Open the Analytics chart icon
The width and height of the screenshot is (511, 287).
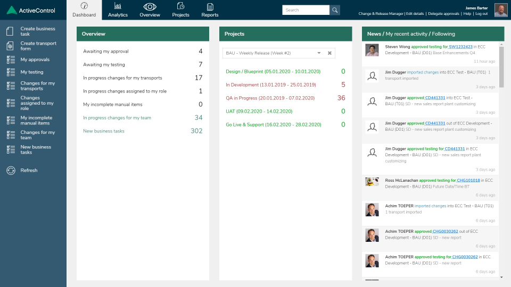[x=118, y=6]
